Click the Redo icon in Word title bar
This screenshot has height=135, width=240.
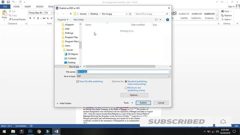pyautogui.click(x=20, y=2)
